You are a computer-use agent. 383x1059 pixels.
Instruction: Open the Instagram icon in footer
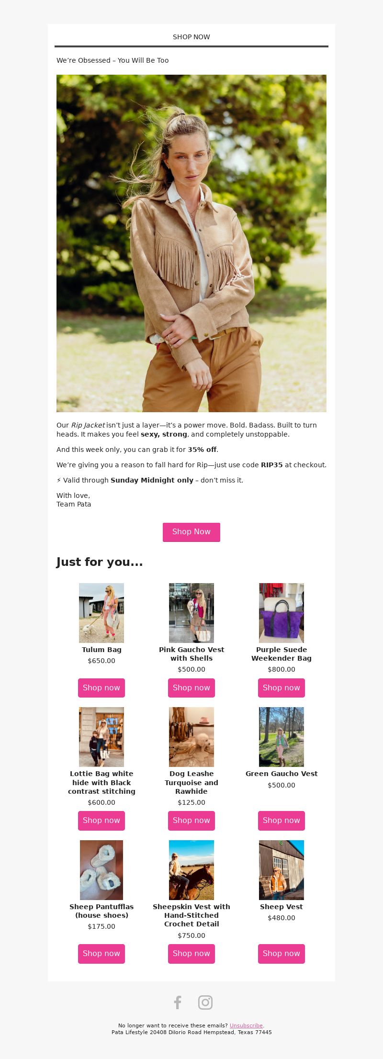205,1002
